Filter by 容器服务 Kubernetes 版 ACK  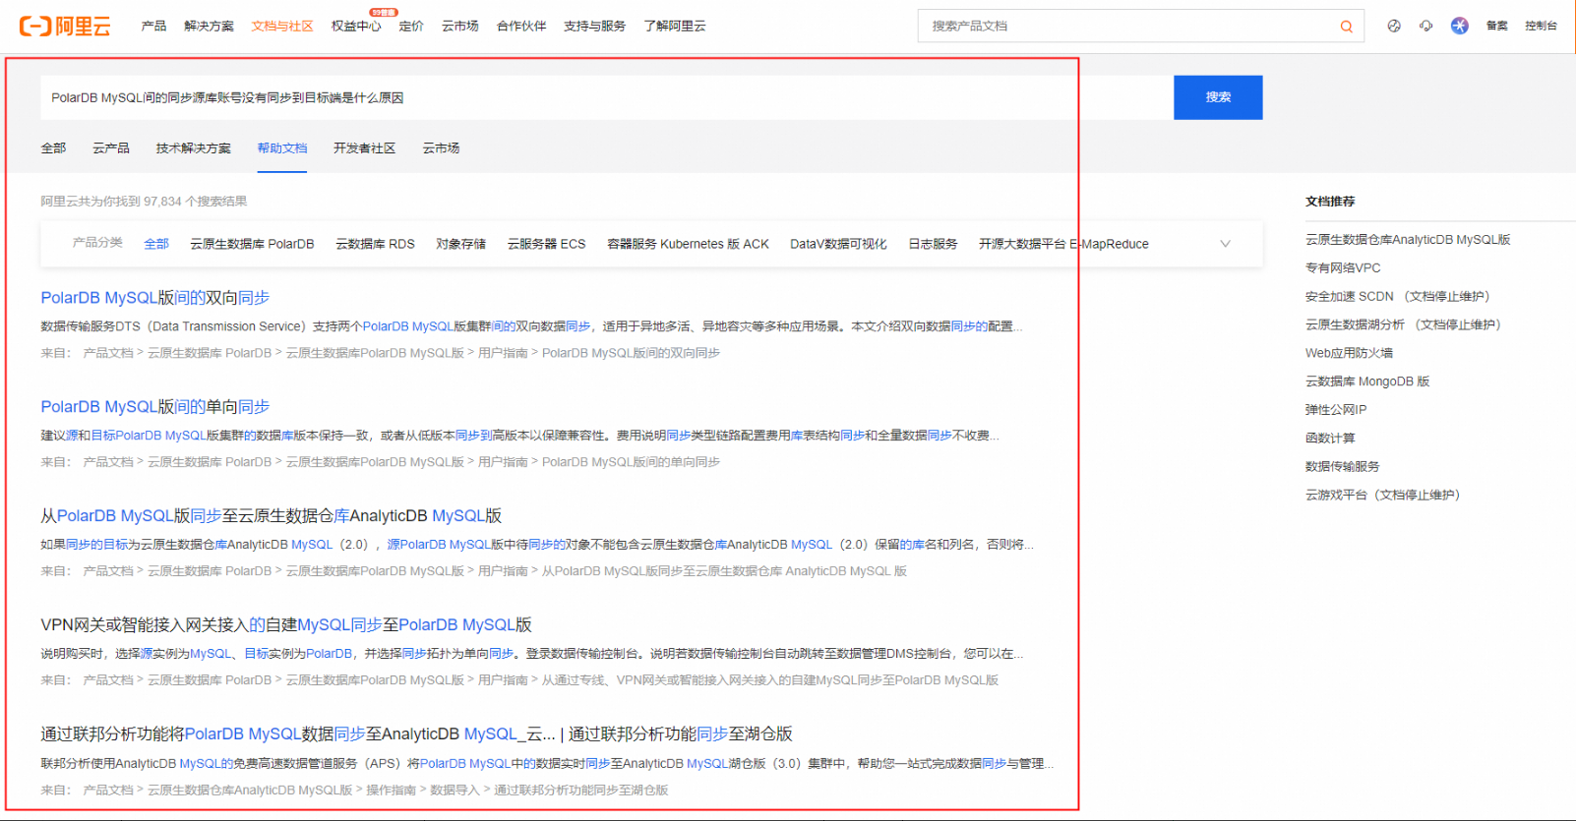[688, 244]
